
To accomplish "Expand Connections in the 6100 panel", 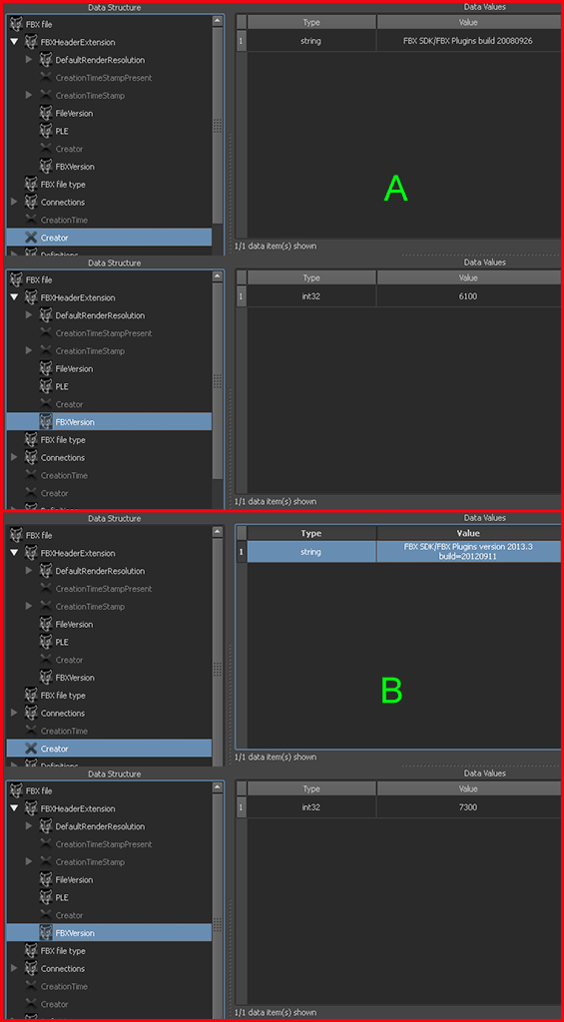I will (14, 457).
